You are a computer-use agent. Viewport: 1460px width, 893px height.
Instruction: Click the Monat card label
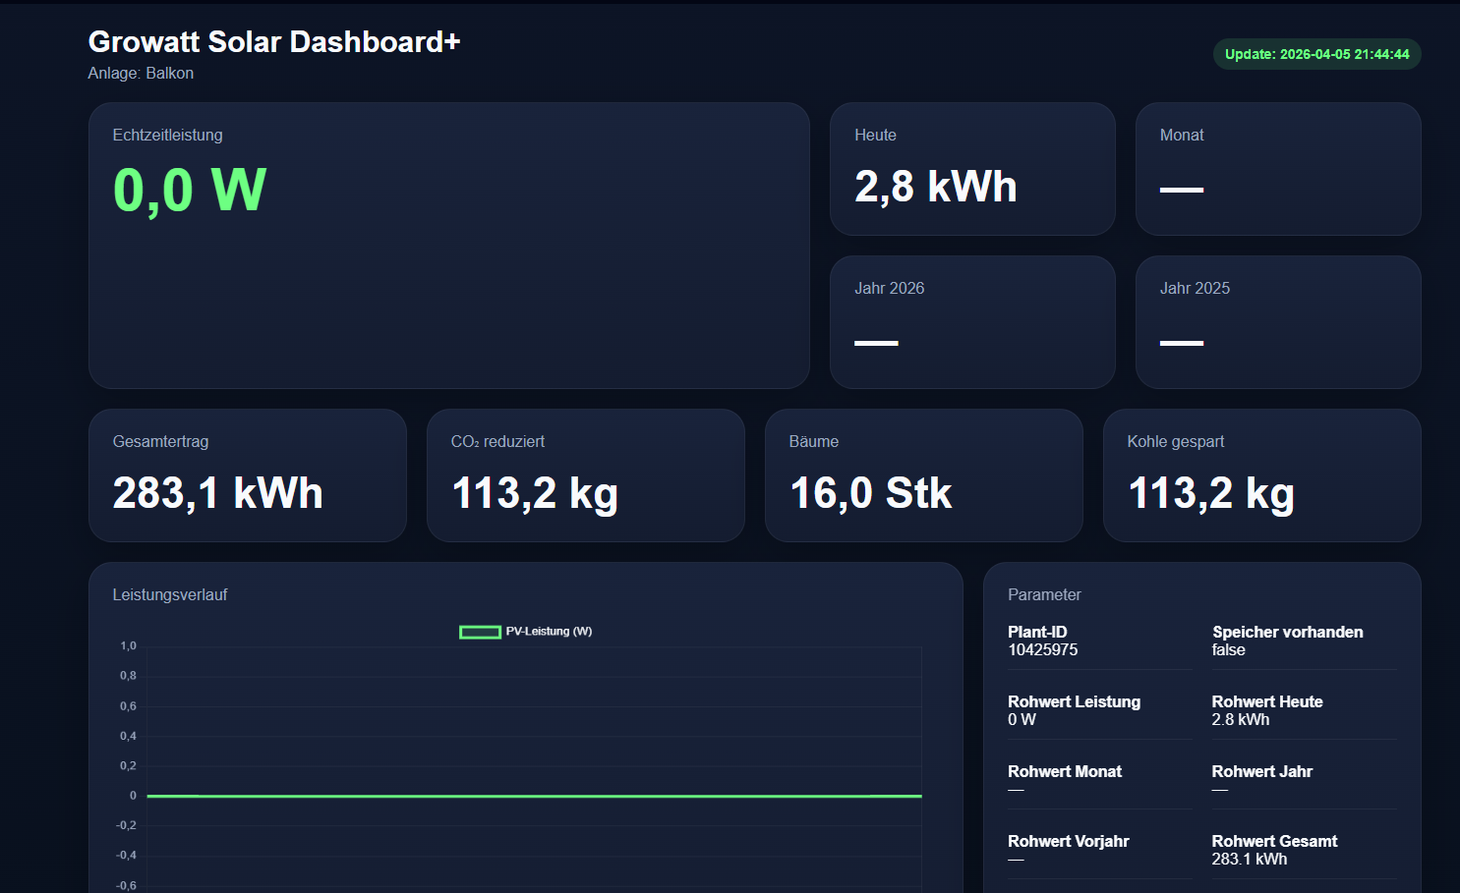(1182, 136)
